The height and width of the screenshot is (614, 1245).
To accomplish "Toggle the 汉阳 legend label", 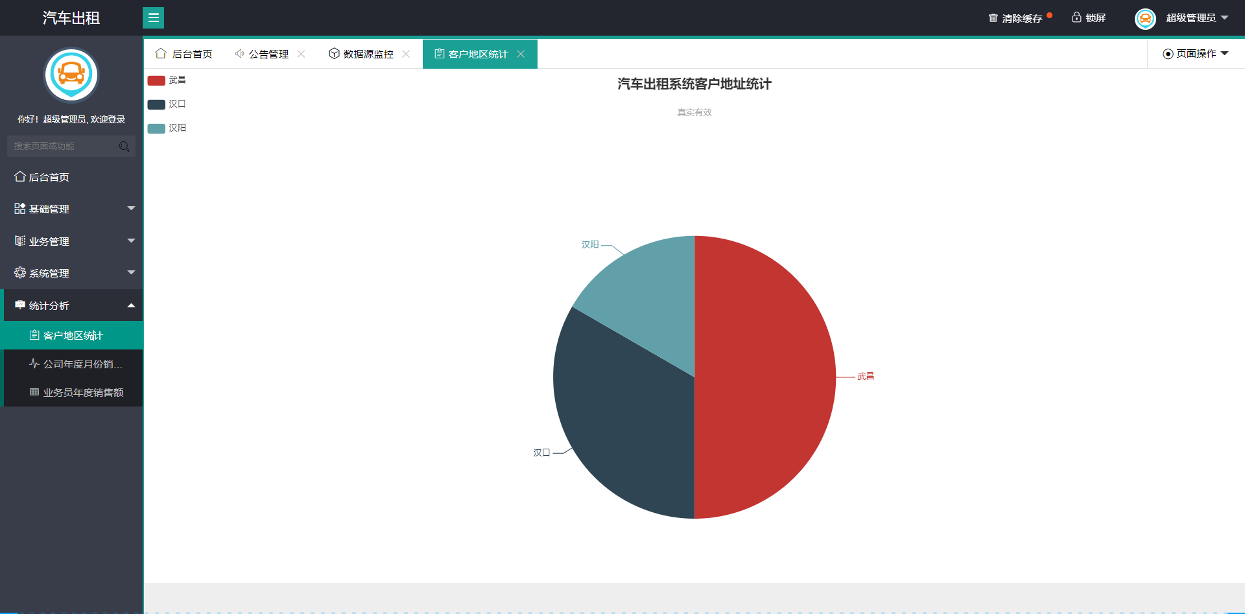I will tap(177, 128).
